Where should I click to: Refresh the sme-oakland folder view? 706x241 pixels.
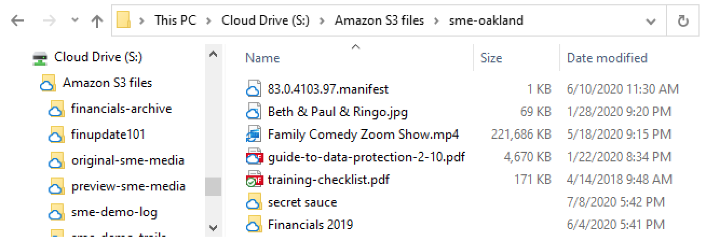click(x=683, y=21)
